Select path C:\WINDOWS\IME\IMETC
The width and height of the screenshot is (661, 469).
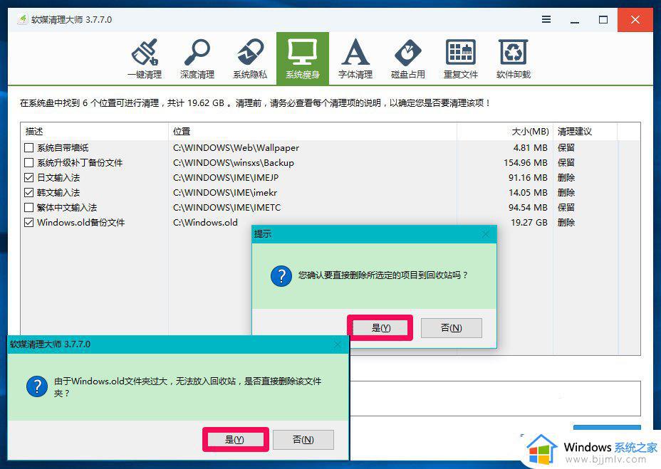(x=227, y=208)
